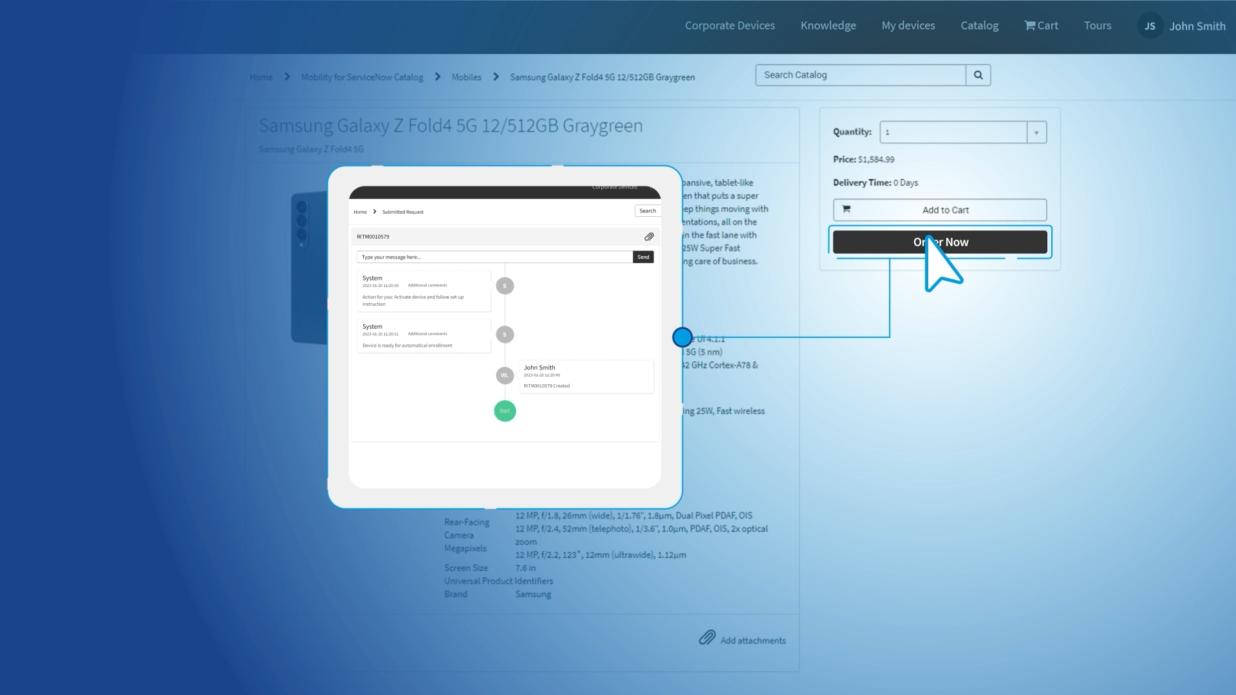Click the RITM0010579 Created message card
The height and width of the screenshot is (695, 1236).
coord(586,376)
